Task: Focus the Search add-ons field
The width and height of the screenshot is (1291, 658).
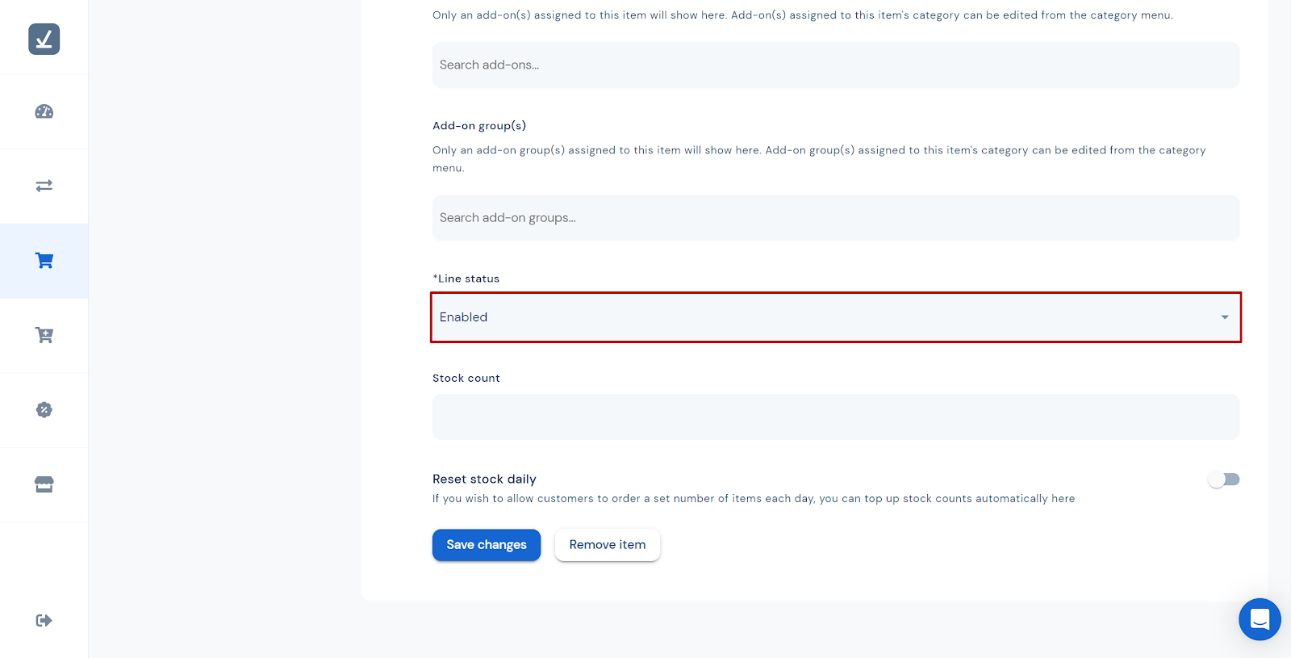Action: coord(835,65)
